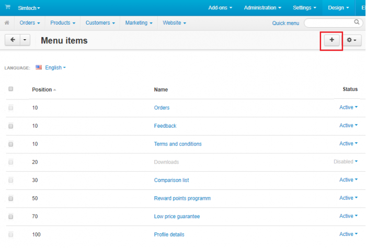The image size is (366, 248).
Task: Open the Add-ons menu
Action: tap(220, 8)
